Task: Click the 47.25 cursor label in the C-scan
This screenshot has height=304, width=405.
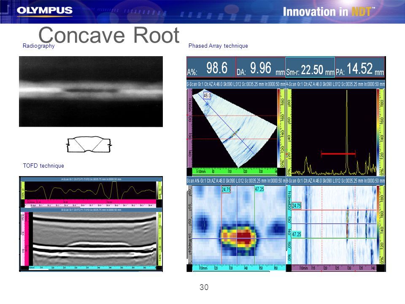Action: click(x=259, y=189)
